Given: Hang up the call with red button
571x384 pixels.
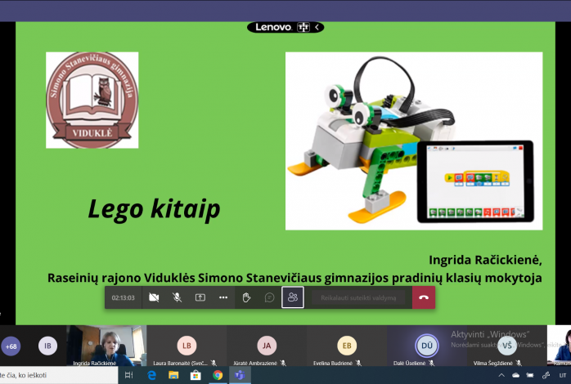Looking at the screenshot, I should pyautogui.click(x=423, y=297).
